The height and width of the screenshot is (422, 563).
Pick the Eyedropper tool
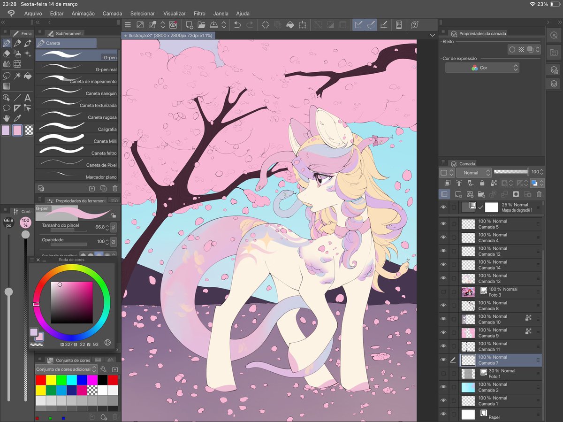[x=17, y=118]
